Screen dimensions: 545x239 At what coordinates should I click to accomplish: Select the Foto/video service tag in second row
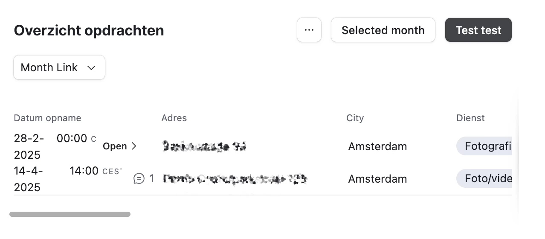[x=484, y=178]
